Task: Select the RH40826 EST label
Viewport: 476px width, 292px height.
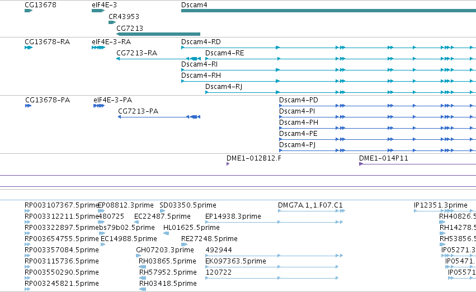Action: (458, 216)
